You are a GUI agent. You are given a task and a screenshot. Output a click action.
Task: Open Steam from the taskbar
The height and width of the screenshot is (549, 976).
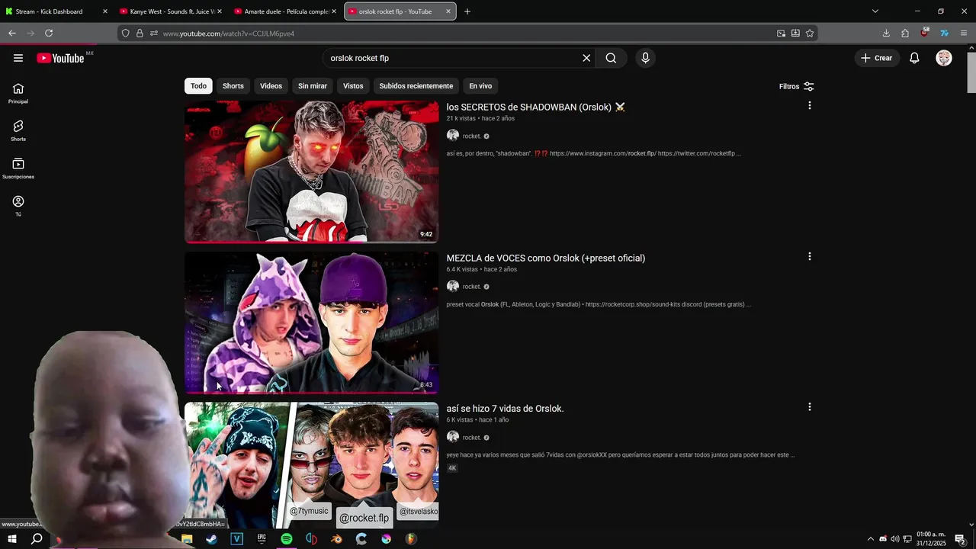[x=211, y=539]
